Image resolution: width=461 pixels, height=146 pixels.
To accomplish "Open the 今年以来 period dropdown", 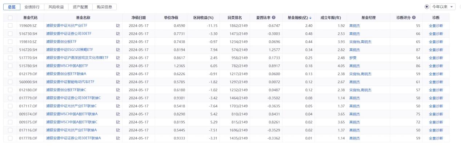I will 442,7.
